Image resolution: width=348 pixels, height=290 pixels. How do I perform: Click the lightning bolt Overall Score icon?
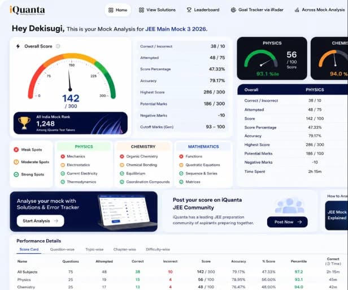pyautogui.click(x=18, y=46)
